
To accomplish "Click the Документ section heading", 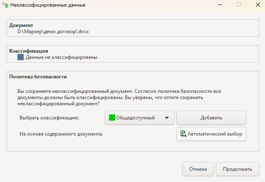I will pyautogui.click(x=21, y=25).
